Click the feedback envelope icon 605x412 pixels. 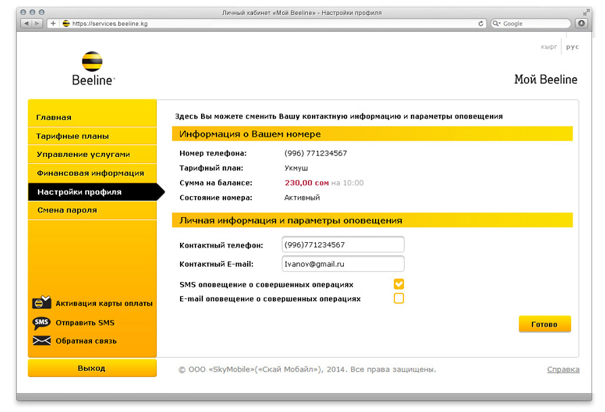click(42, 341)
